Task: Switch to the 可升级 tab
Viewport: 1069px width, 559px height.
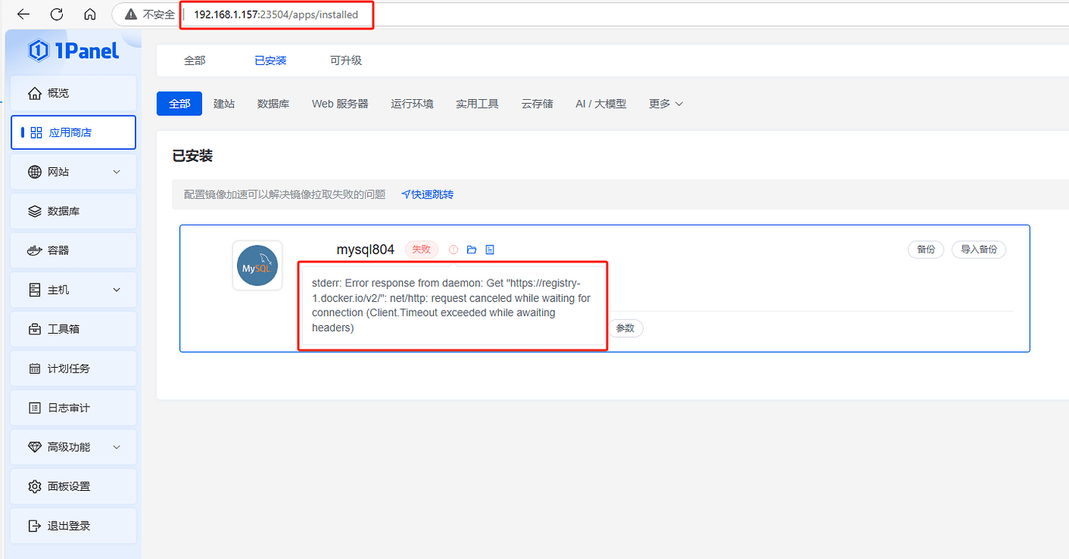Action: [x=345, y=60]
